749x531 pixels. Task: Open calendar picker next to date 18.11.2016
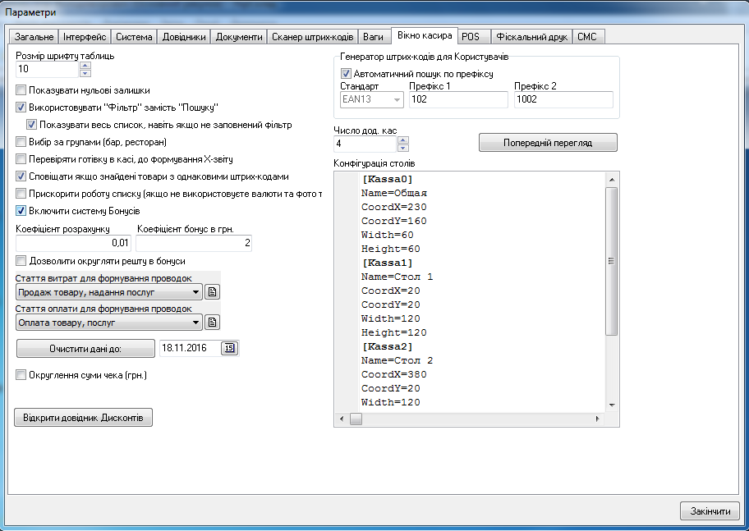229,348
